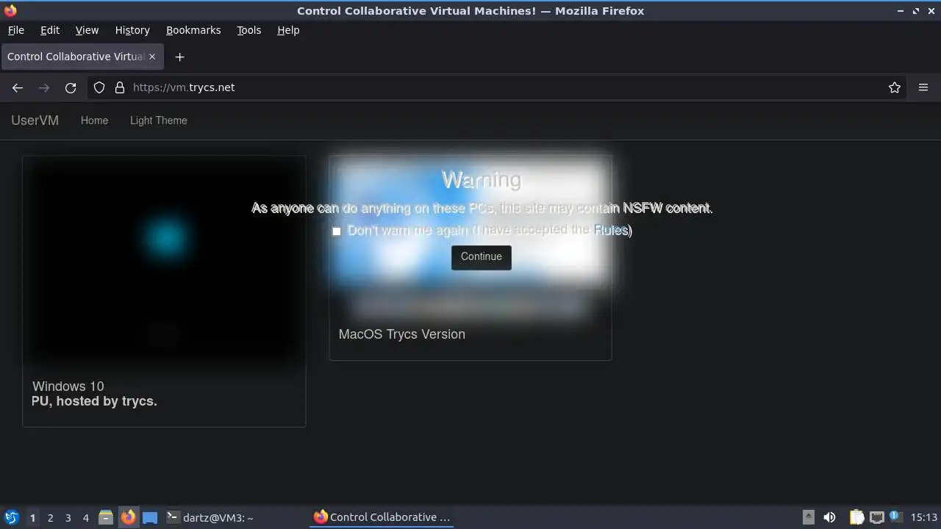The image size is (941, 529).
Task: Click "PU, hosted by trycs." text
Action: point(94,401)
